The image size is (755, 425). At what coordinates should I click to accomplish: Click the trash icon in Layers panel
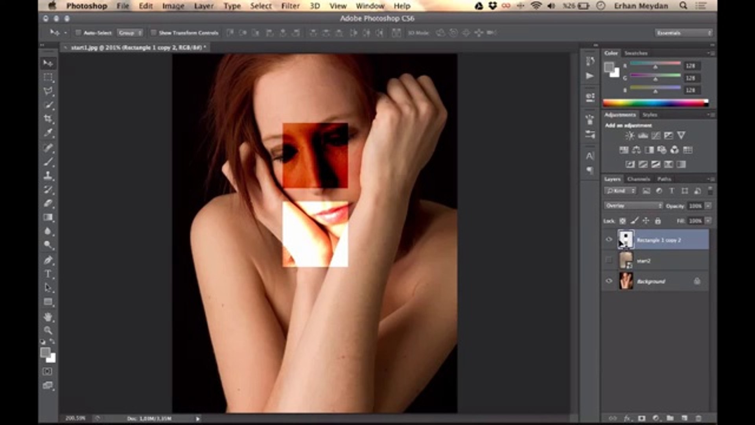tap(698, 418)
